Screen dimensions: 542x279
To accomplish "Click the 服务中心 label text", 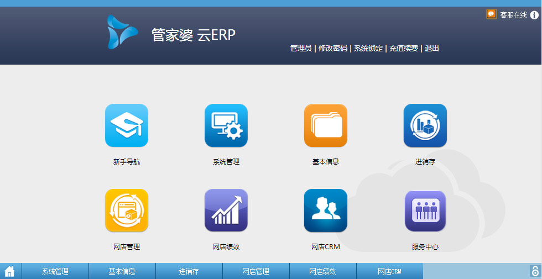I will (x=425, y=247).
